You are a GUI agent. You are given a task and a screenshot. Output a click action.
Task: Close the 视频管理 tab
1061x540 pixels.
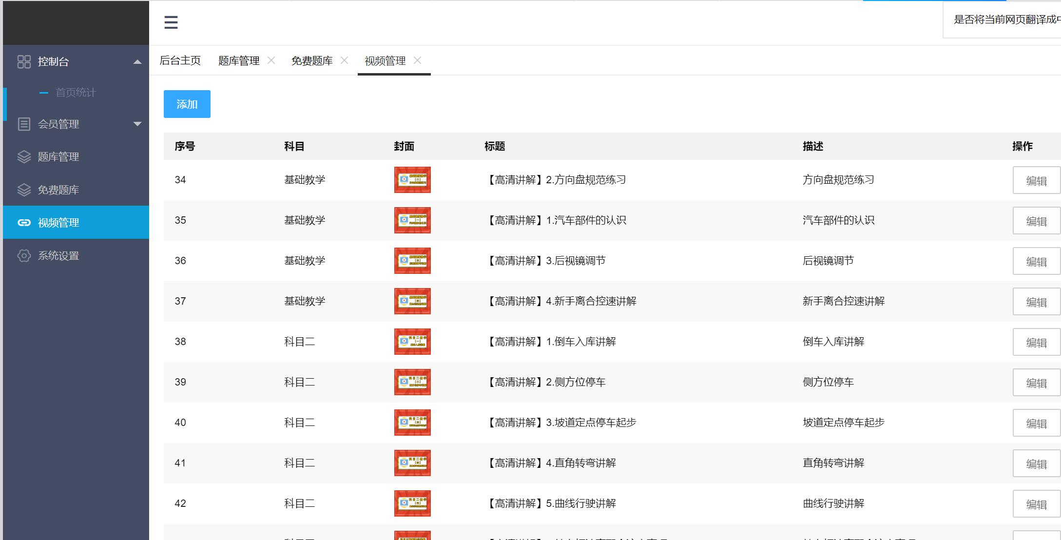click(x=418, y=60)
